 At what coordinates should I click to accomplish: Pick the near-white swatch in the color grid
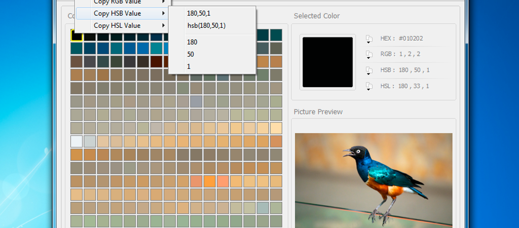77,141
